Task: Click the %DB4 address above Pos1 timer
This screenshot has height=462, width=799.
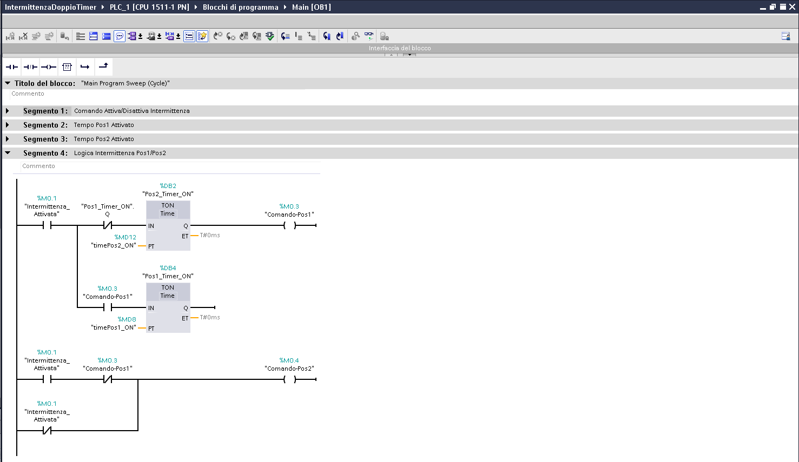Action: point(168,268)
